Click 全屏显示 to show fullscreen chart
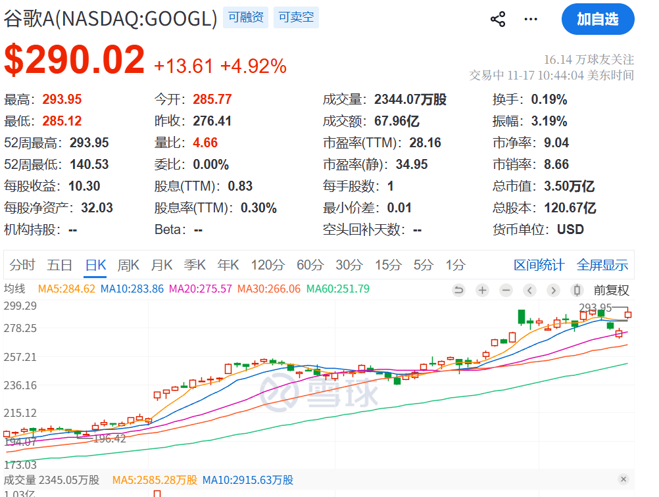The image size is (659, 497). pos(602,265)
